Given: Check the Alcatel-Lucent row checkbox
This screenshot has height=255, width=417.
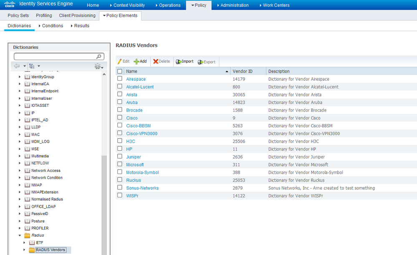Looking at the screenshot, I should [x=120, y=86].
